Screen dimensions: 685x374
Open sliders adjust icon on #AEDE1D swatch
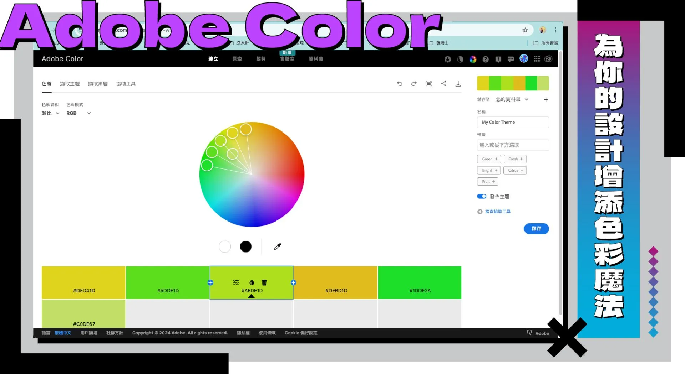point(236,282)
